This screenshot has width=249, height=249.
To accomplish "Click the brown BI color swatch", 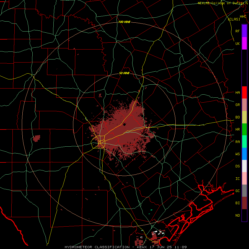I will (244, 203).
